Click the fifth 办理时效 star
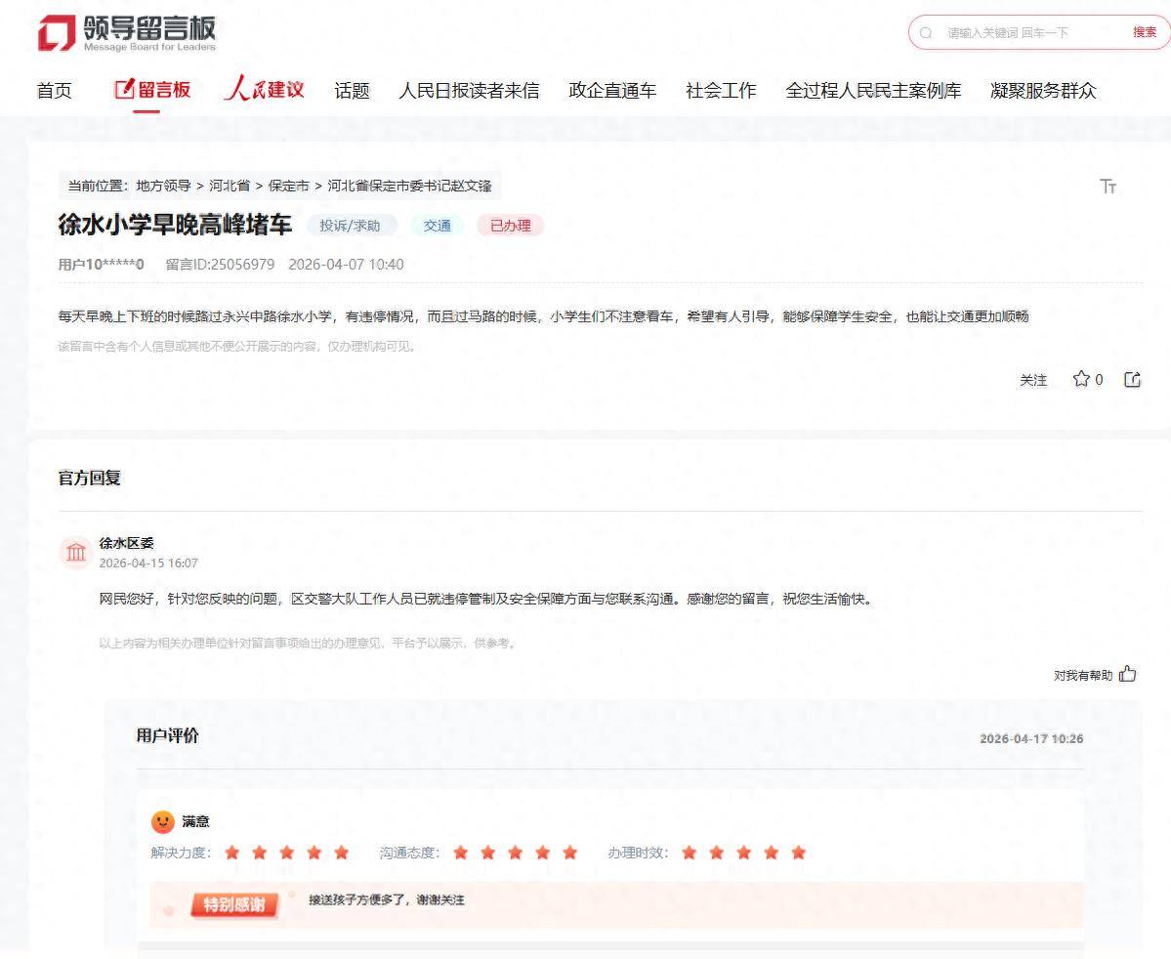Viewport: 1171px width, 959px height. 798,853
